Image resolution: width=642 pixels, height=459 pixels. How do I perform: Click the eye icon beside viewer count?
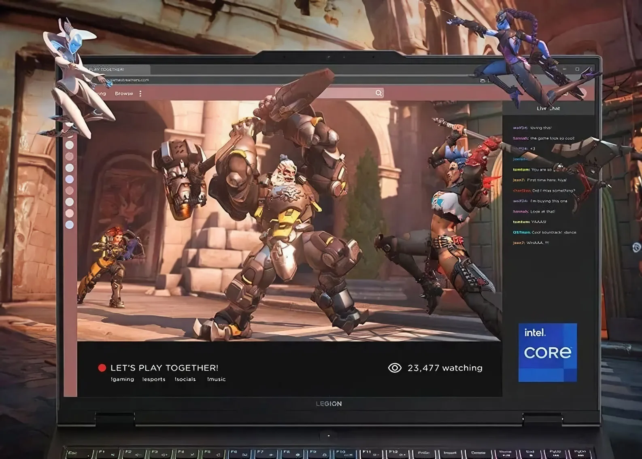pos(395,368)
